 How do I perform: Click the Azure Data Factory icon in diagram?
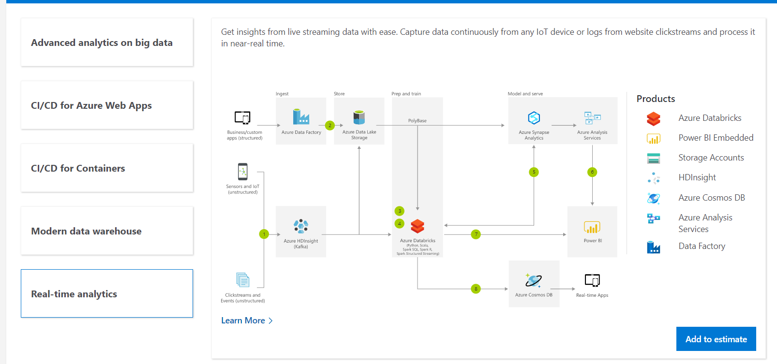pos(301,116)
